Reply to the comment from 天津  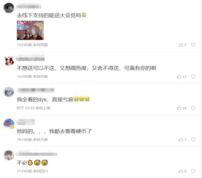(193, 140)
